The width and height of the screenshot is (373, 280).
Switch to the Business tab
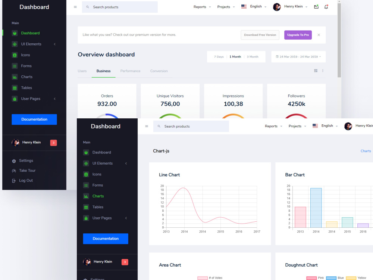(103, 71)
